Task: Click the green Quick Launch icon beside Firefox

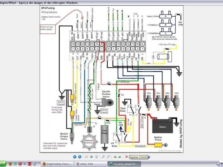Action: point(15,164)
